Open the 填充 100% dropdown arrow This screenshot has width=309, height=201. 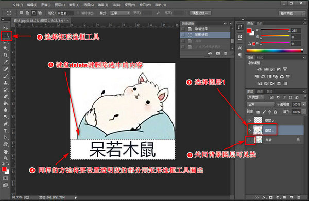[x=304, y=112]
